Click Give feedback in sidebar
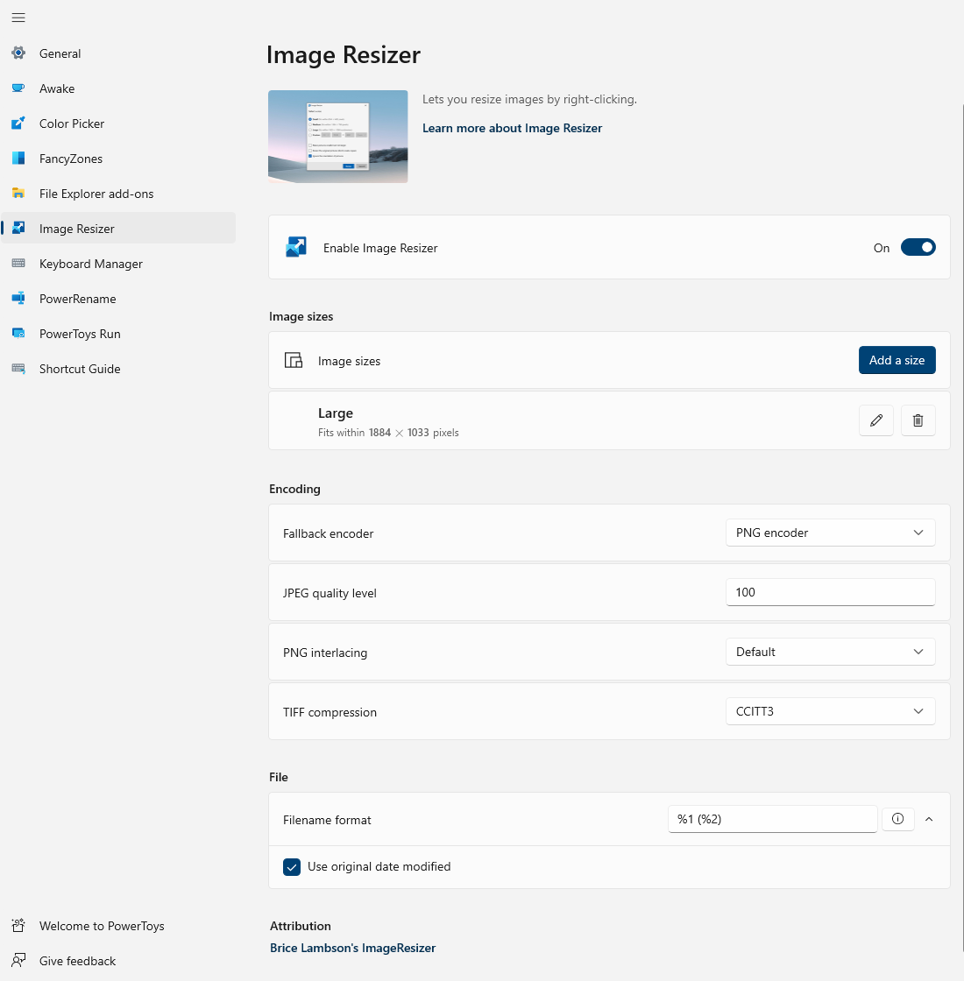Screen dimensions: 964x981 (118, 960)
